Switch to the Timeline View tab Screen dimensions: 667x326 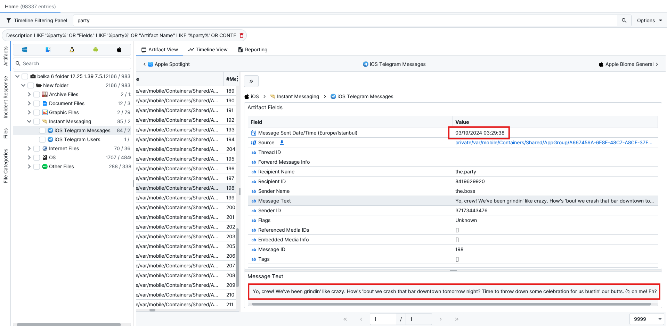[x=208, y=50]
